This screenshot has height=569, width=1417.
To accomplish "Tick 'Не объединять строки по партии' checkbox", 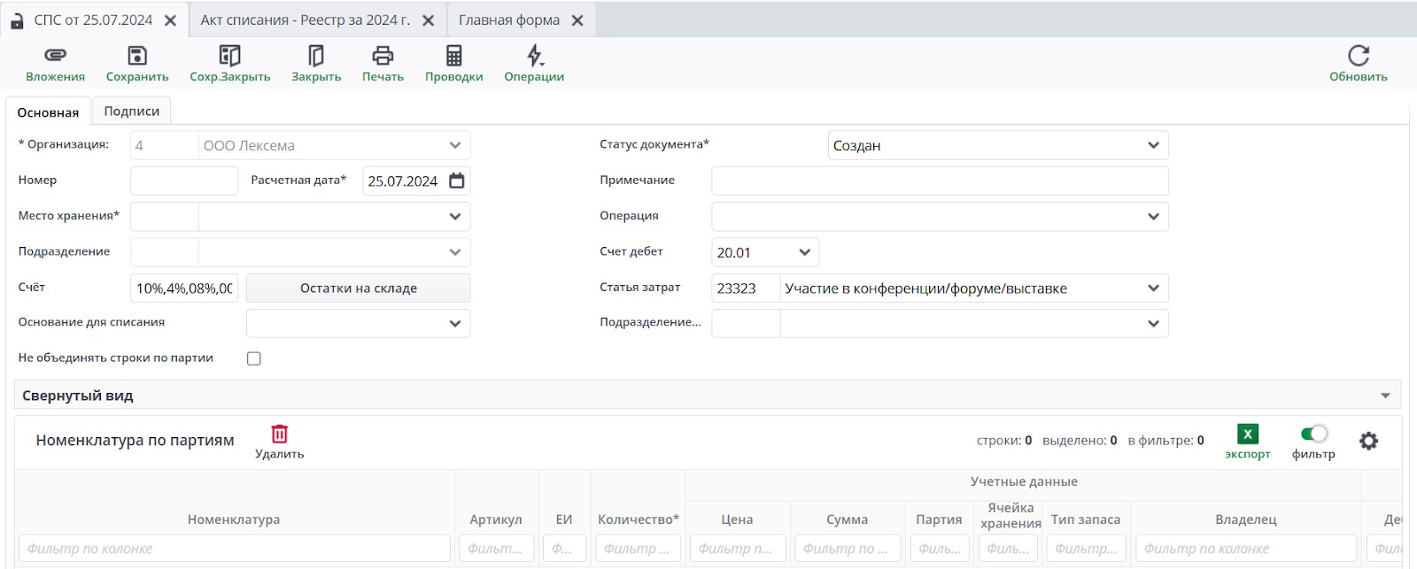I will tap(254, 358).
